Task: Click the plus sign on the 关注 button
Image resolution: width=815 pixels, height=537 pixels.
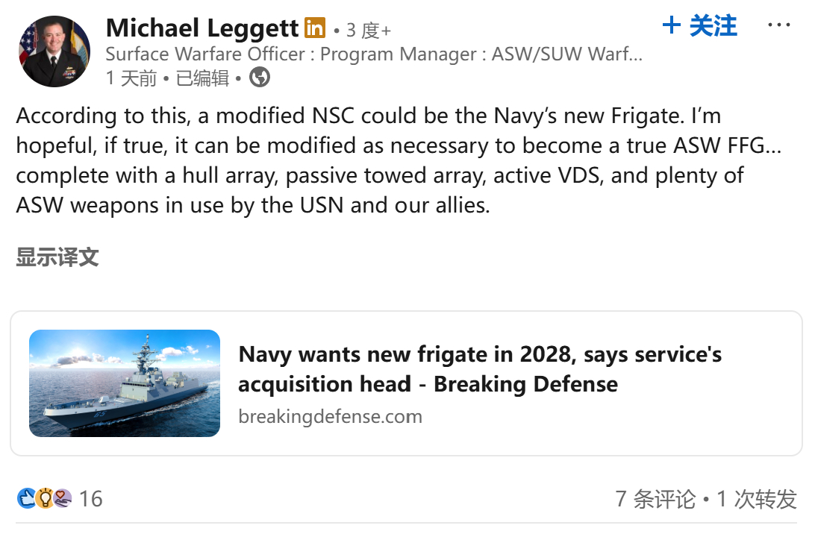Action: pyautogui.click(x=672, y=26)
